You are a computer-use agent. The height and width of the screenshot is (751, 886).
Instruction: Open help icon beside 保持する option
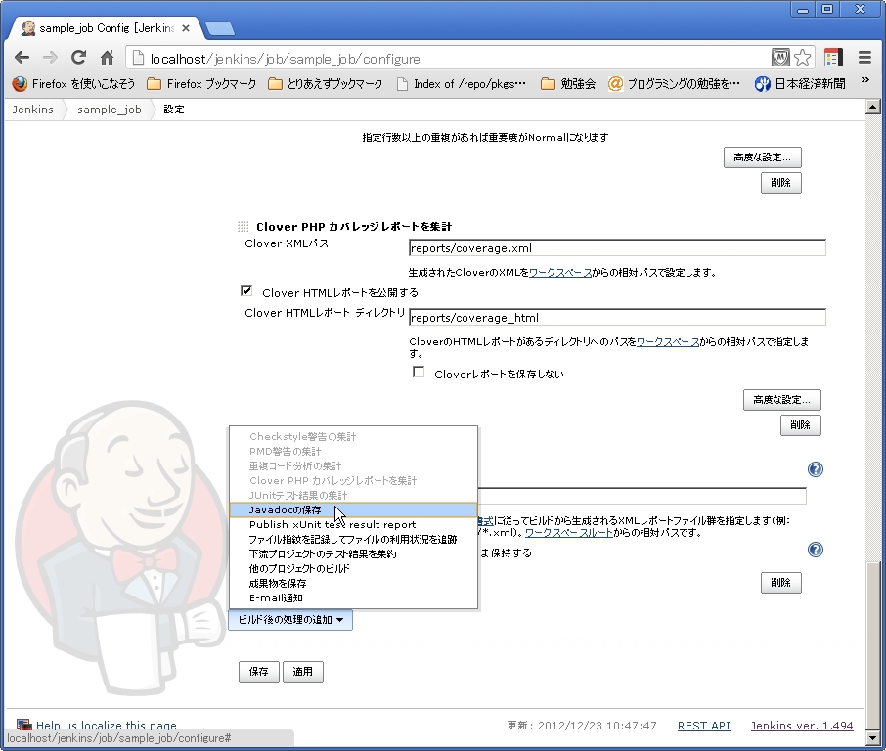tap(816, 550)
